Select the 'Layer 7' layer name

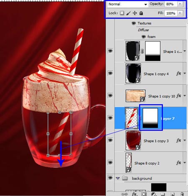click(x=168, y=119)
